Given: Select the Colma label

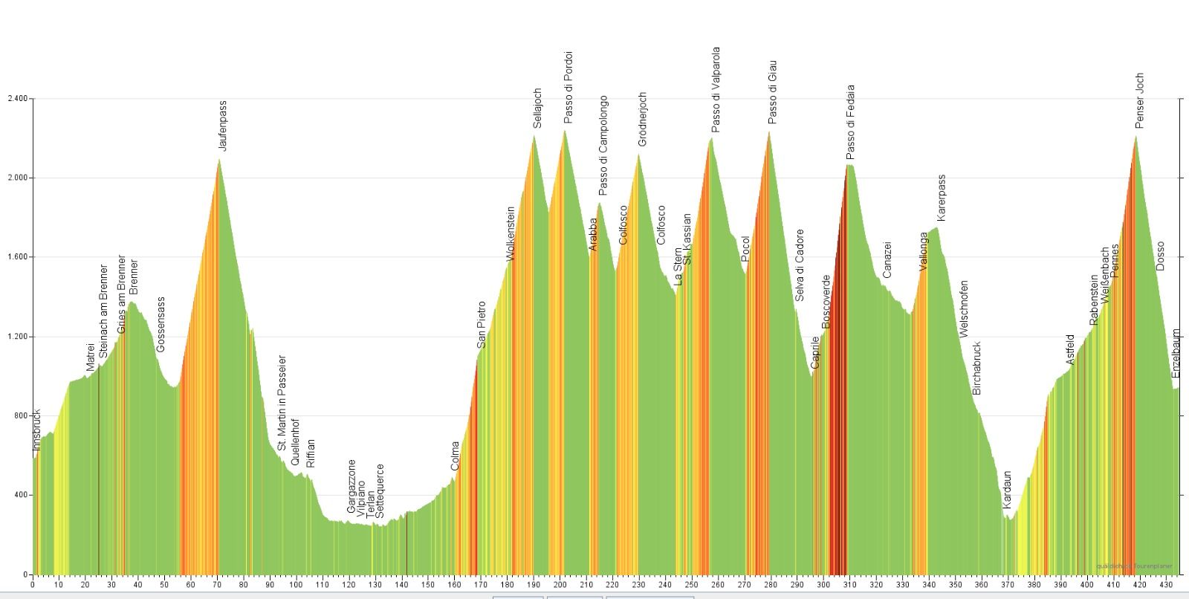Looking at the screenshot, I should click(455, 456).
